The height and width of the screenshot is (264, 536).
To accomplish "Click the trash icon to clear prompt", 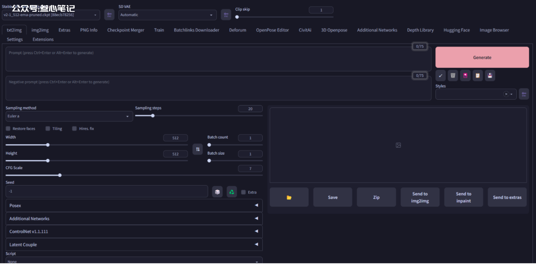I will coord(453,76).
